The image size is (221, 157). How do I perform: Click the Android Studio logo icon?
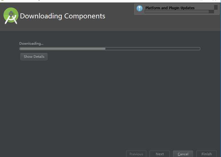point(11,16)
